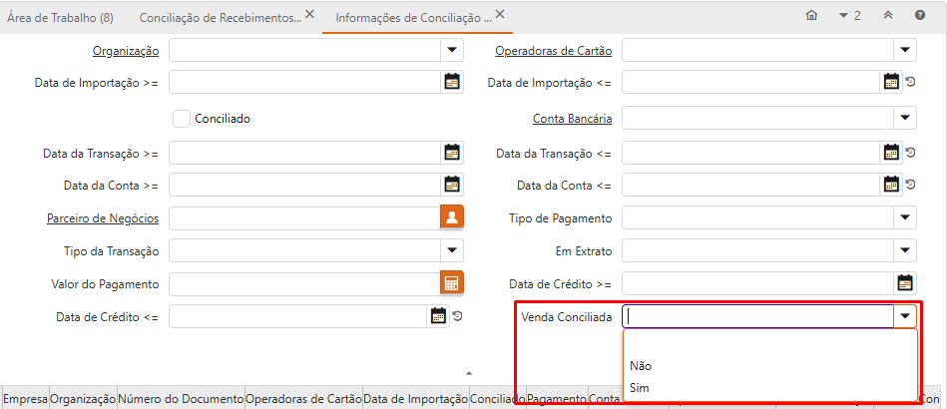947x409 pixels.
Task: Open calendar picker for Data da Transação >=
Action: (452, 153)
